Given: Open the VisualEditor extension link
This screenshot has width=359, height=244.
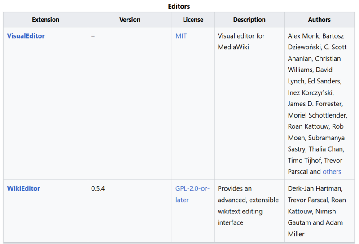Looking at the screenshot, I should [26, 36].
